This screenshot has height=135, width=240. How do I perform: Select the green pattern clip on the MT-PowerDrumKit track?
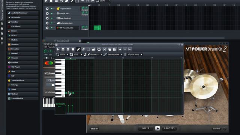click(x=97, y=28)
